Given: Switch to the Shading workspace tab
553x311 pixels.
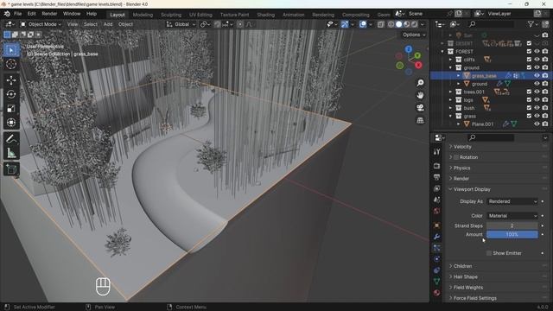Looking at the screenshot, I should click(x=265, y=15).
